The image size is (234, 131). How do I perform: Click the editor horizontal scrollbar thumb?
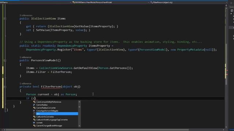coord(97,130)
